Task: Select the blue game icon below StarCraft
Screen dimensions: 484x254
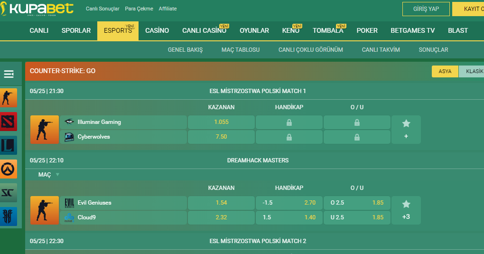Action: (9, 216)
